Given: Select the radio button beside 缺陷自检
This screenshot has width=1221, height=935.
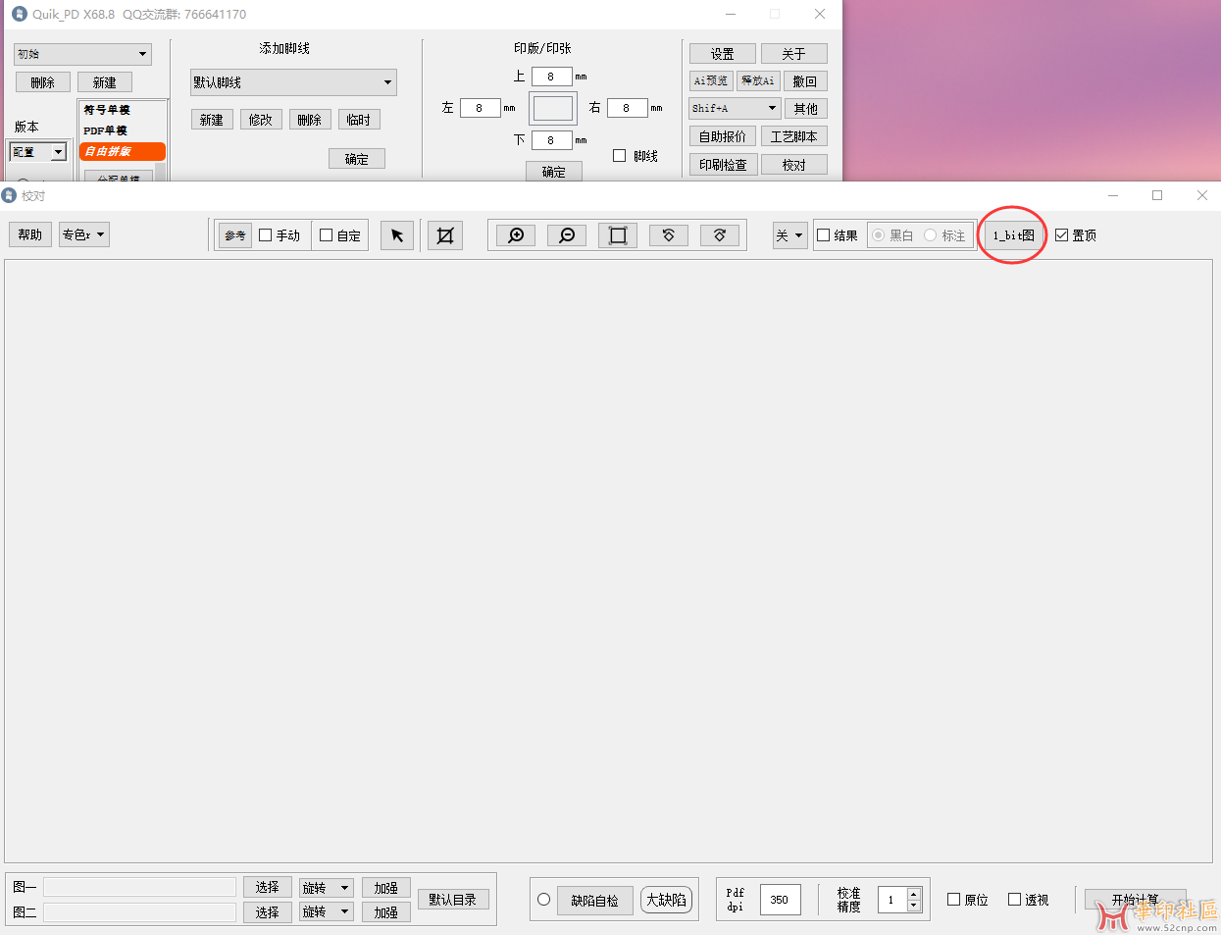Looking at the screenshot, I should coord(543,900).
